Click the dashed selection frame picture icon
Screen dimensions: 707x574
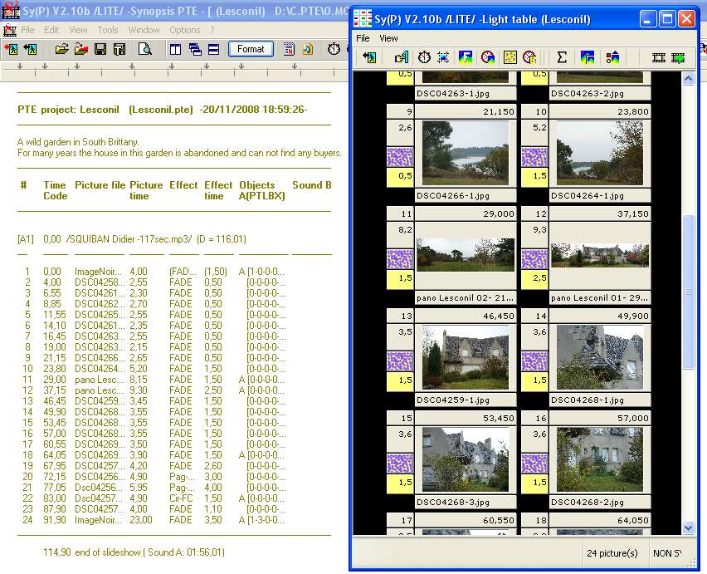point(443,57)
